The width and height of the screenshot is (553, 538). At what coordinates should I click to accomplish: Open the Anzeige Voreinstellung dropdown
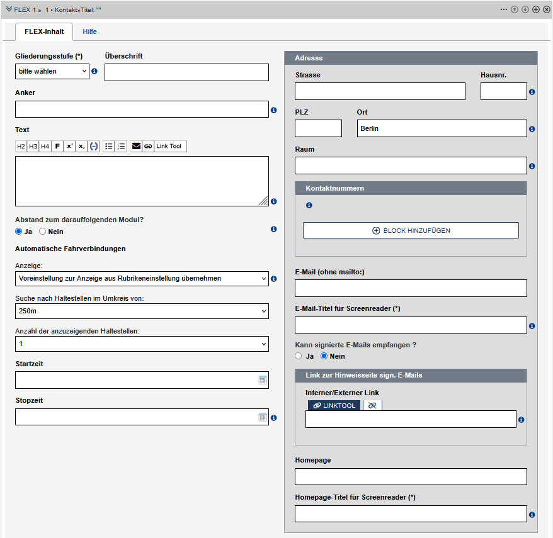click(142, 278)
